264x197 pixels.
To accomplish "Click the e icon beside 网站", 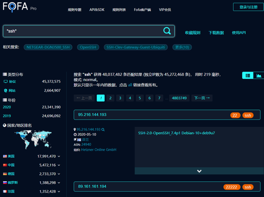I will (x=5, y=91).
